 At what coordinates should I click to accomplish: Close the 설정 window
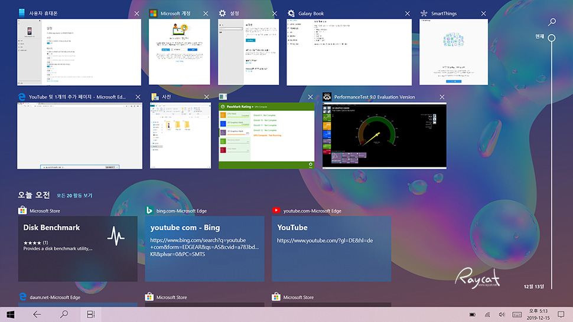point(275,14)
